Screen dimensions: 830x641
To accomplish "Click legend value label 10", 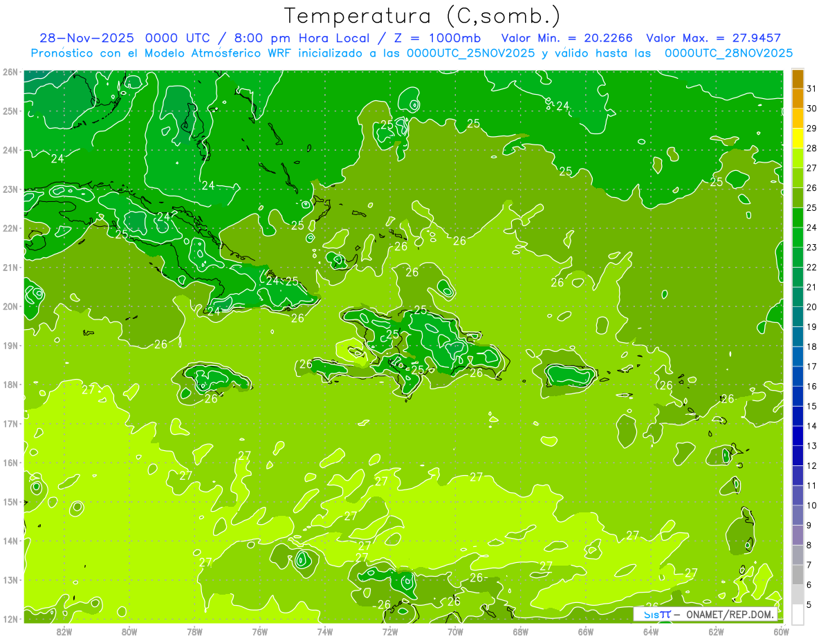I will (x=812, y=505).
